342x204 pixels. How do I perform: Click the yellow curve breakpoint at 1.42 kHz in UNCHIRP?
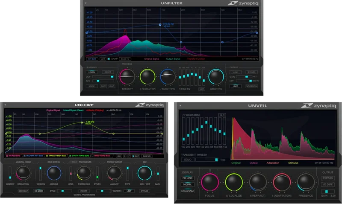click(82, 122)
